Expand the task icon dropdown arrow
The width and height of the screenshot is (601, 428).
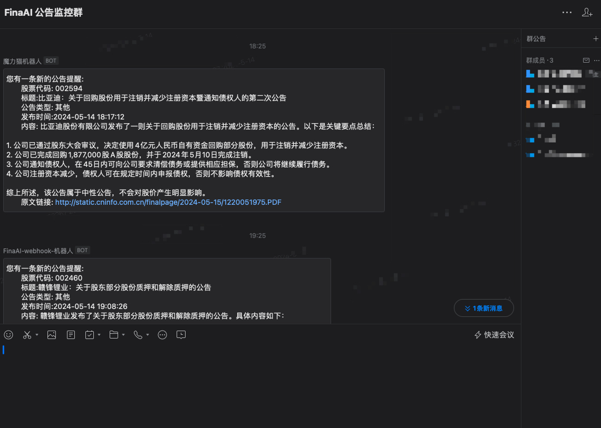99,335
